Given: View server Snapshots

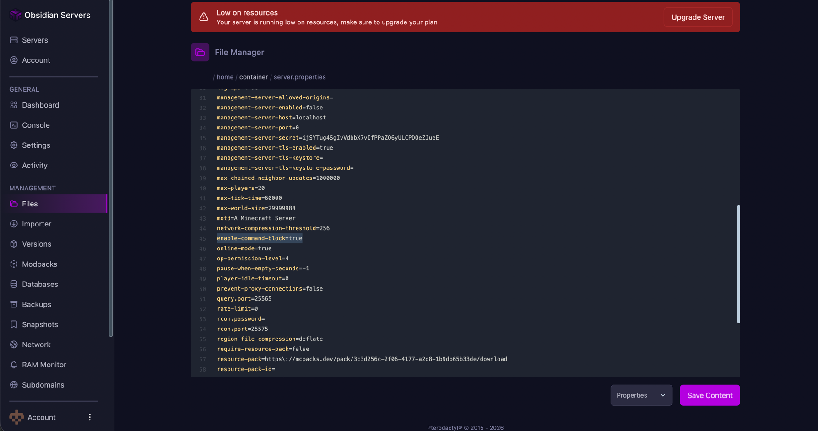Looking at the screenshot, I should [39, 324].
